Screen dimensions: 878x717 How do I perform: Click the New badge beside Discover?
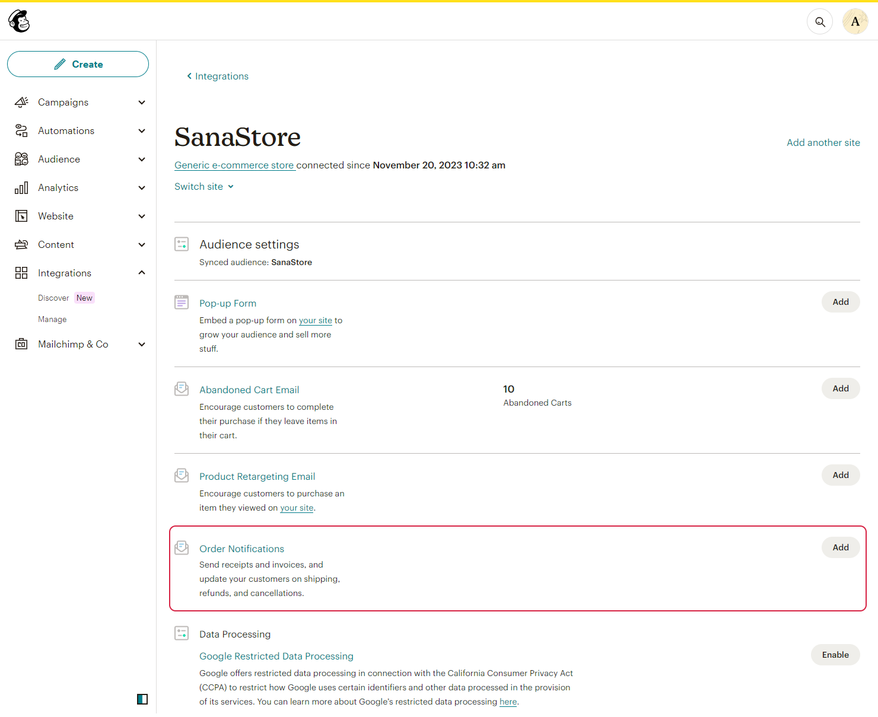pos(84,298)
